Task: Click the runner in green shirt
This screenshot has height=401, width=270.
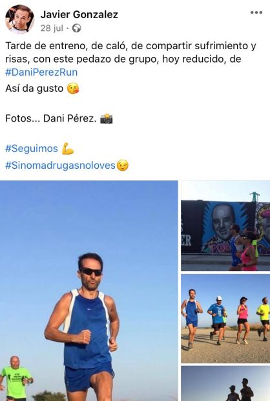Action: (x=16, y=378)
